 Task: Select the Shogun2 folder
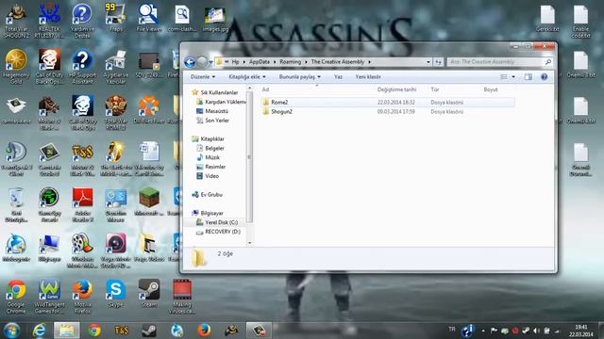(x=388, y=111)
